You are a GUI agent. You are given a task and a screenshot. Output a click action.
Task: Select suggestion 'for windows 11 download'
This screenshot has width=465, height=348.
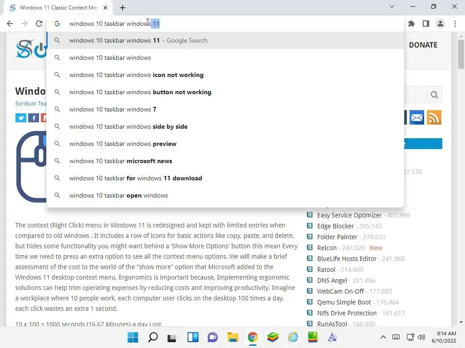click(x=225, y=178)
